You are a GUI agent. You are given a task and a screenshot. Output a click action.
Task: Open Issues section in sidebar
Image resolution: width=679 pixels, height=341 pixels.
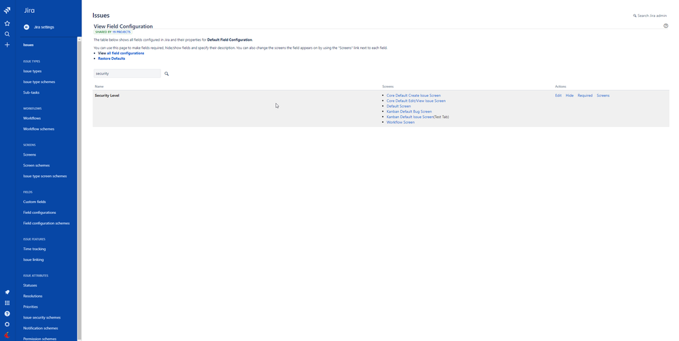click(x=29, y=45)
